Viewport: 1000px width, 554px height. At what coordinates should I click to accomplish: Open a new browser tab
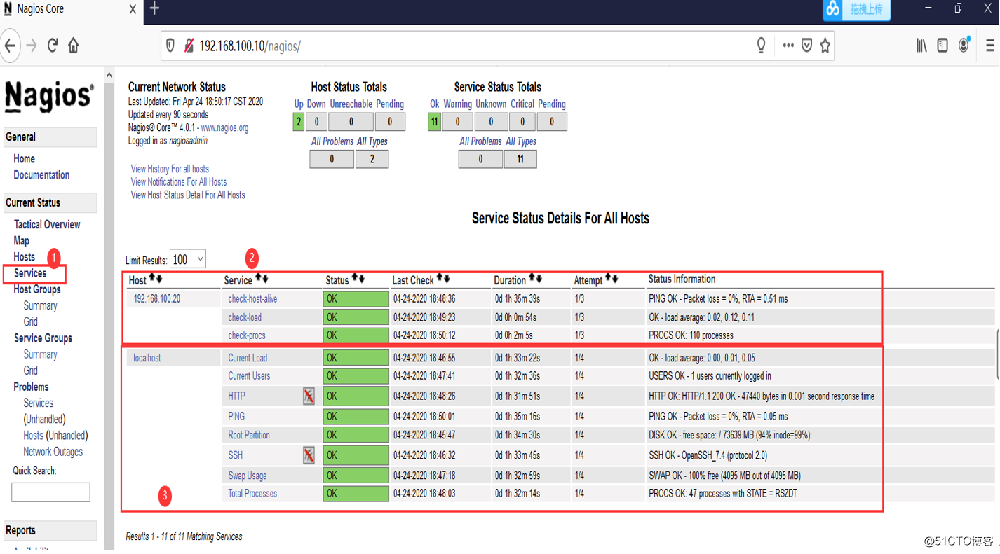[x=155, y=9]
